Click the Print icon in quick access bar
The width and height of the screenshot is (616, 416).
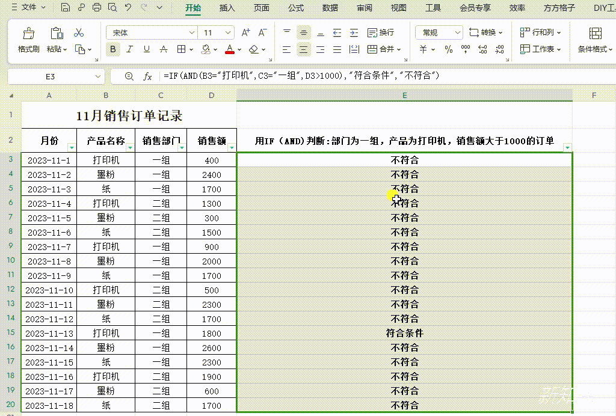pos(97,7)
